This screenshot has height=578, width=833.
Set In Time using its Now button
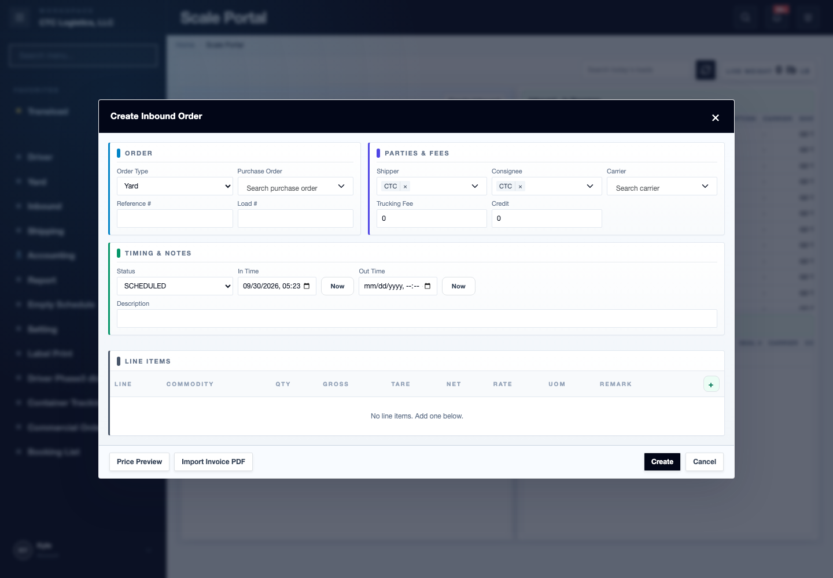(x=337, y=286)
